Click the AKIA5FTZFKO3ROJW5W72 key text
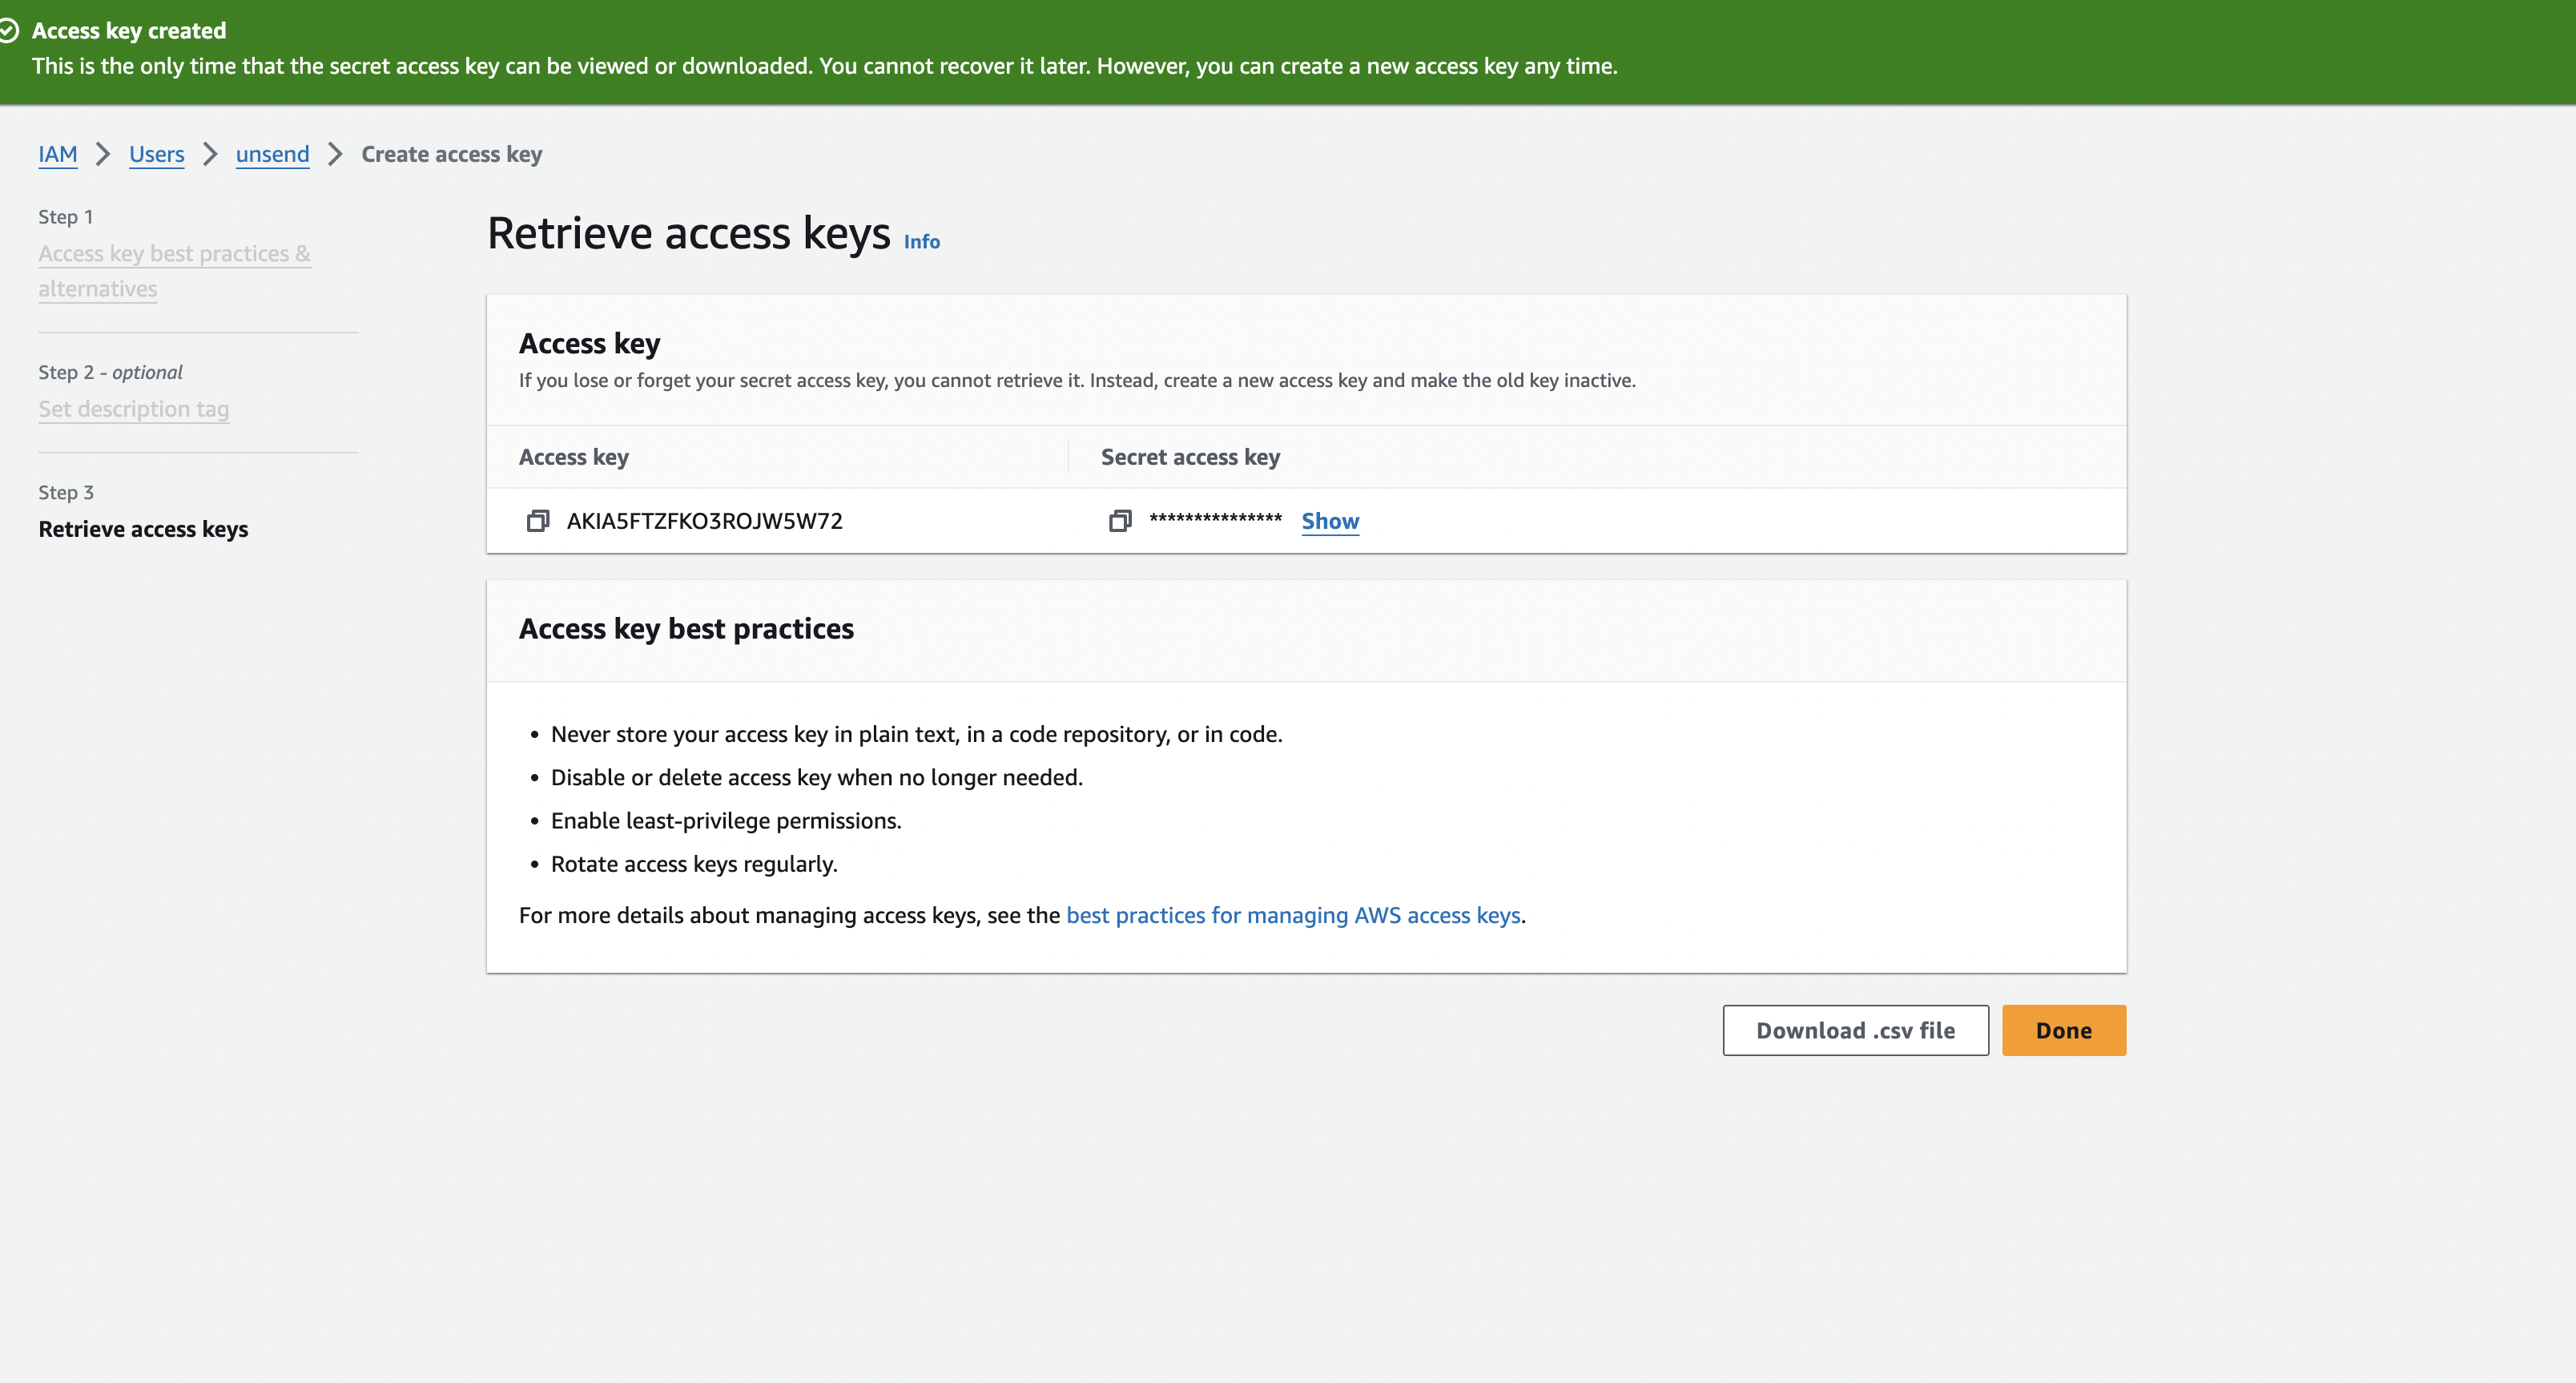The width and height of the screenshot is (2576, 1383). pos(704,521)
